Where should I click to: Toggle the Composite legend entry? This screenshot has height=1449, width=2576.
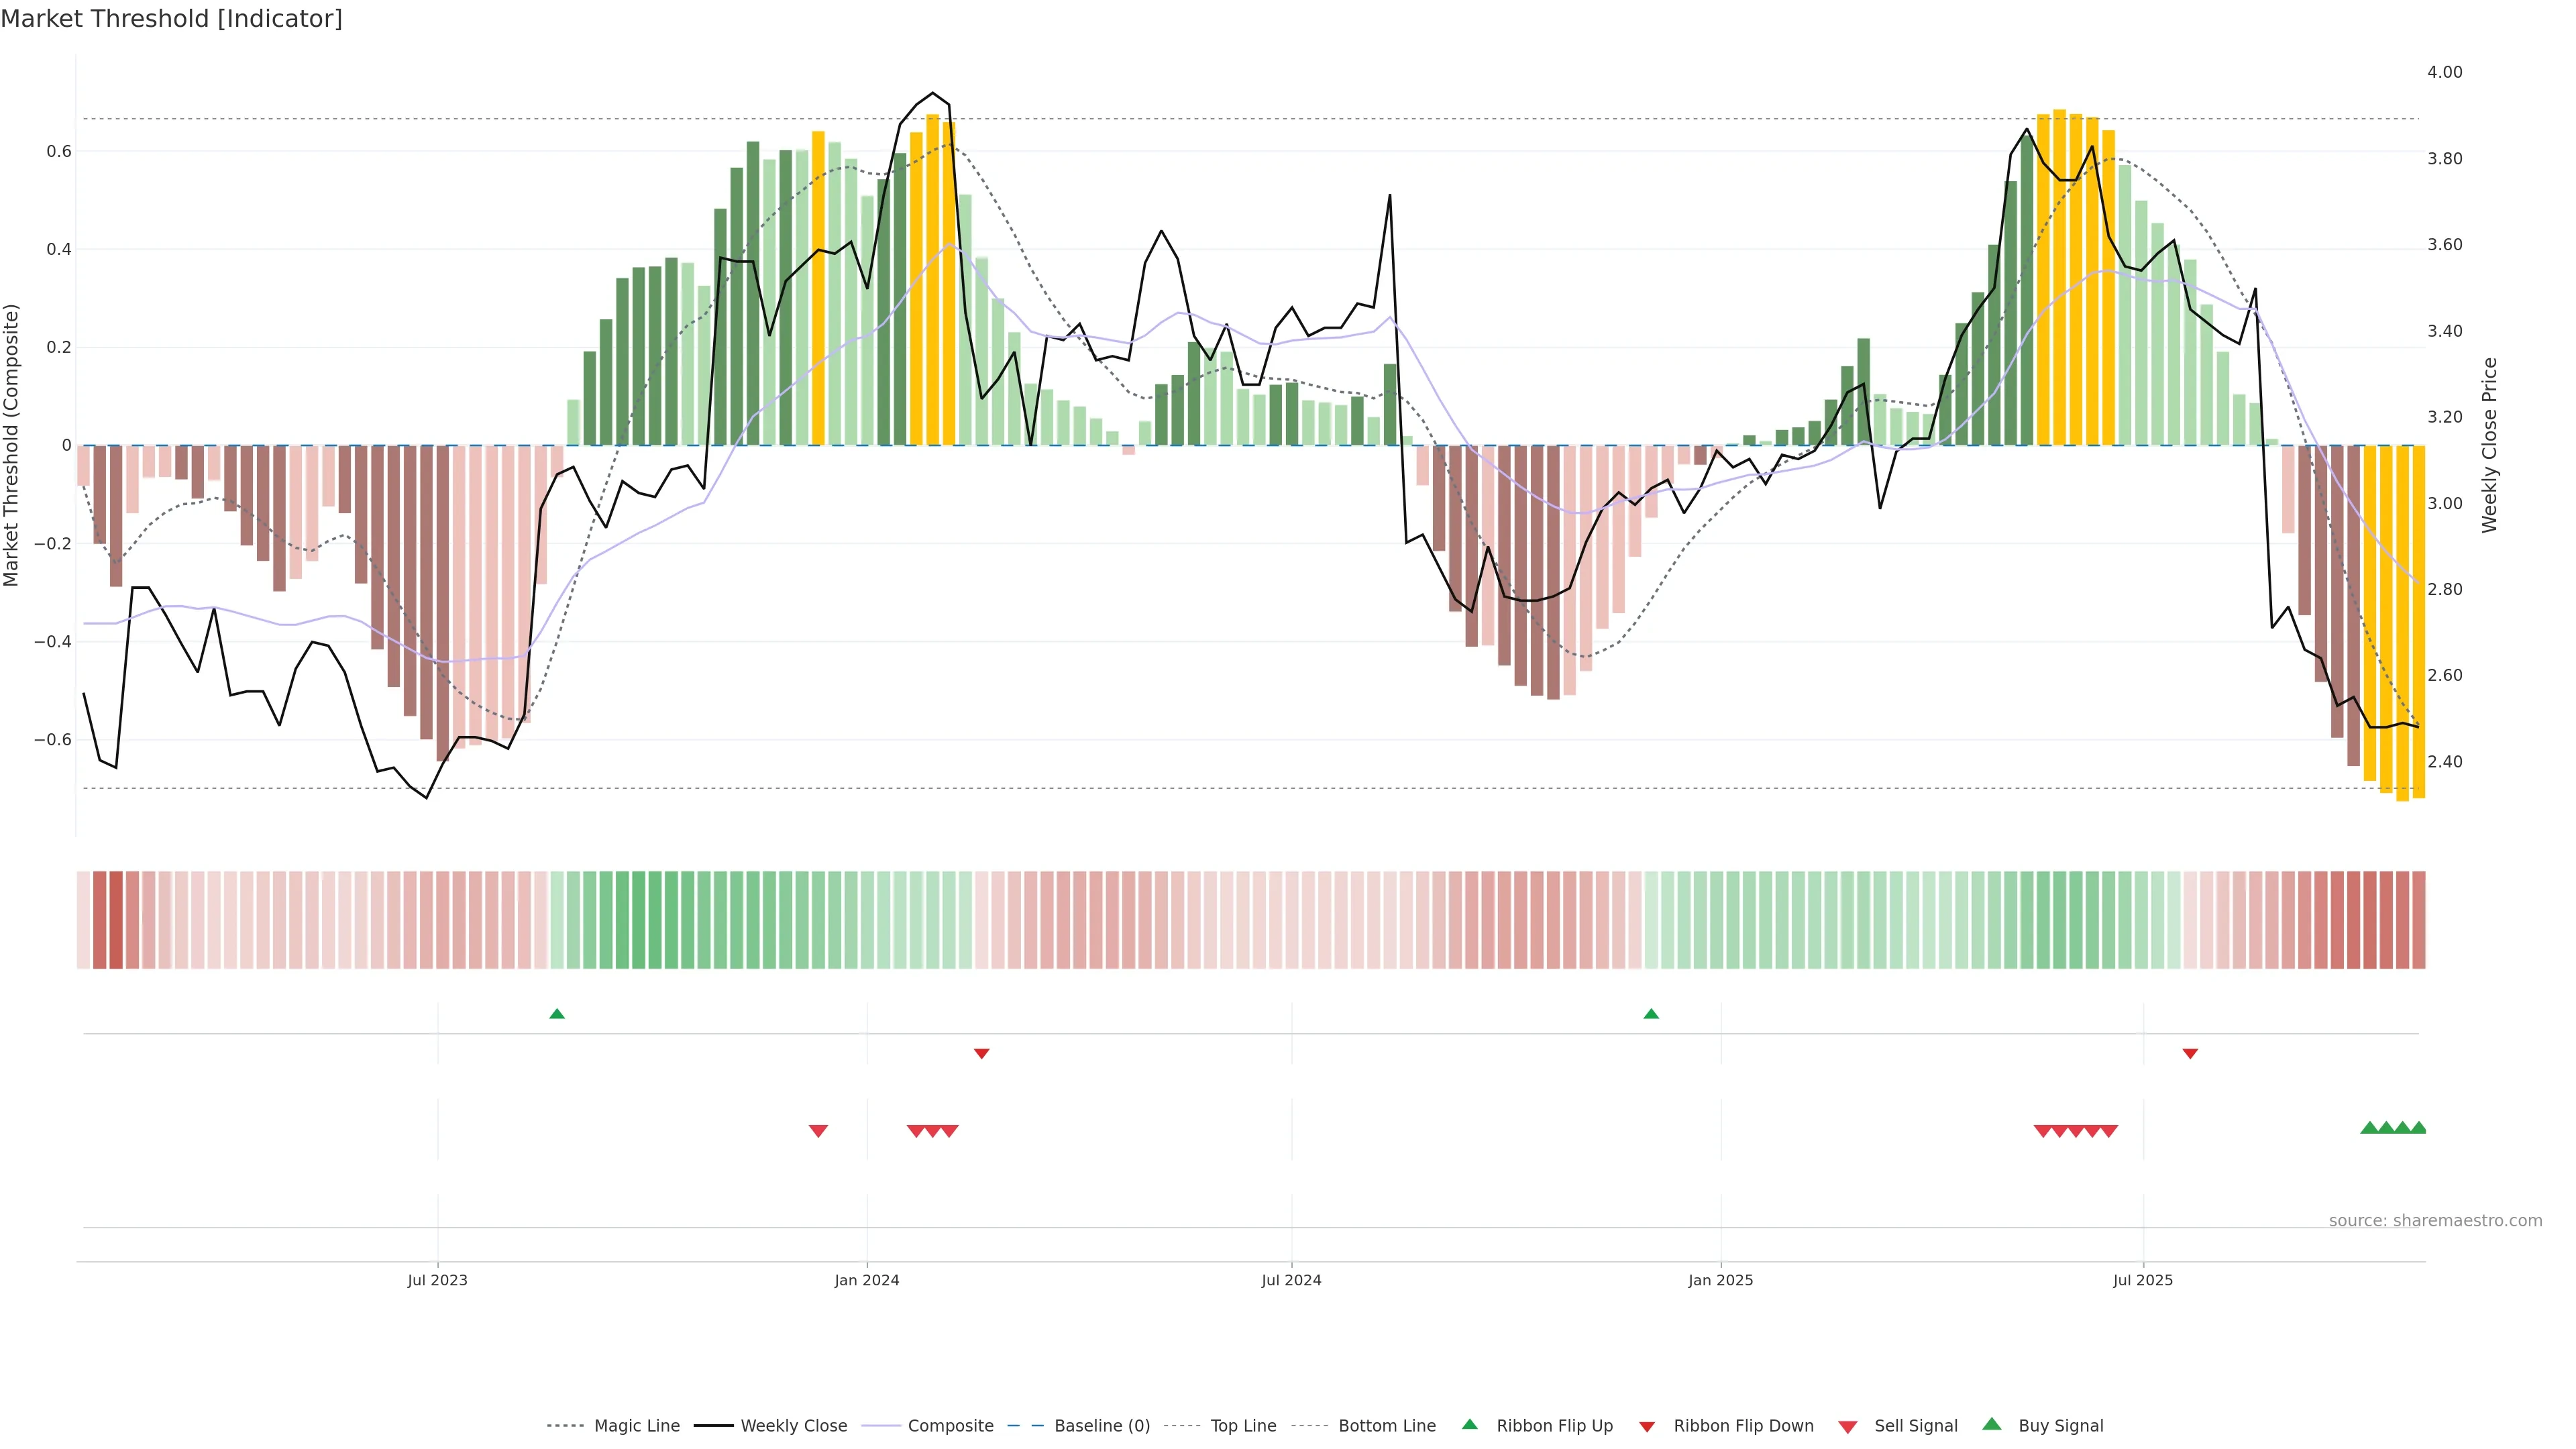pos(950,1426)
